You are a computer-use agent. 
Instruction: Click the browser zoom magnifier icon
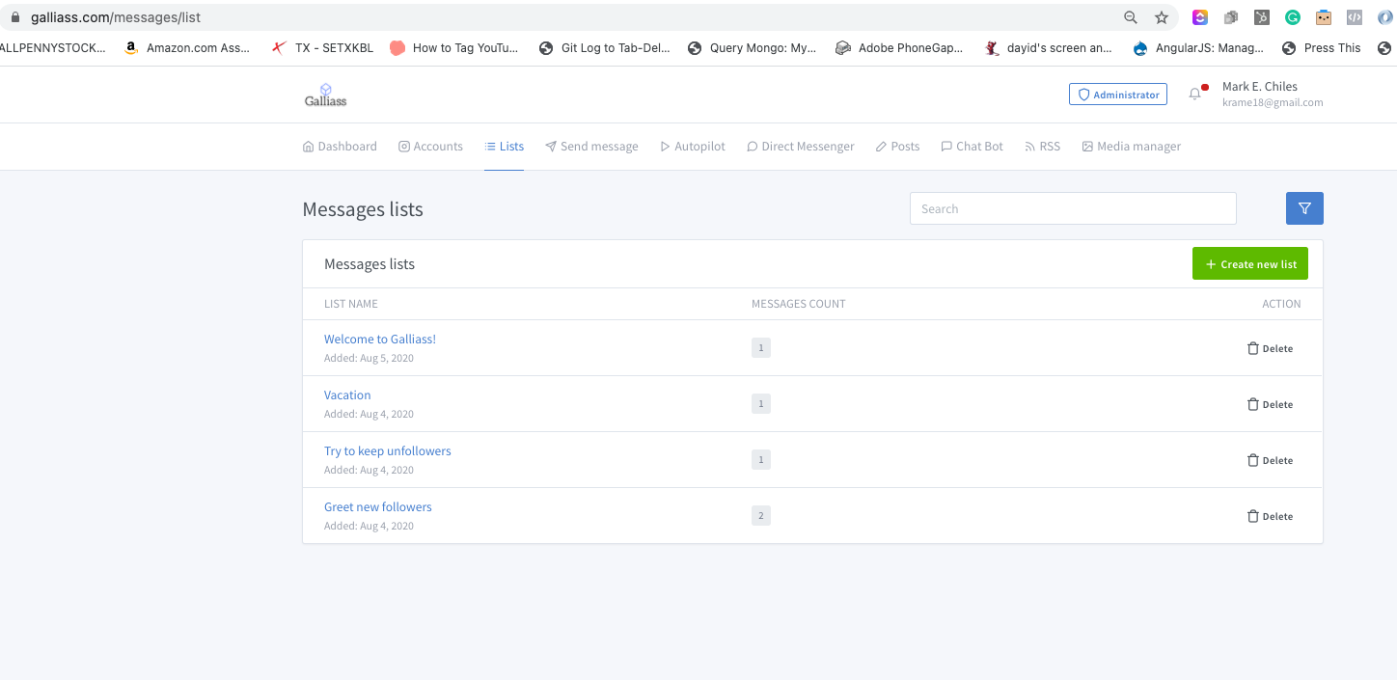(x=1131, y=17)
